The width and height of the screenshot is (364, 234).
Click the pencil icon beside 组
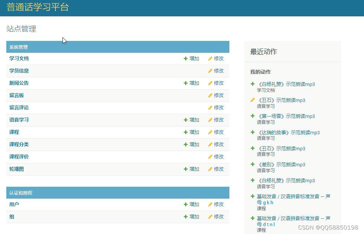coord(210,217)
